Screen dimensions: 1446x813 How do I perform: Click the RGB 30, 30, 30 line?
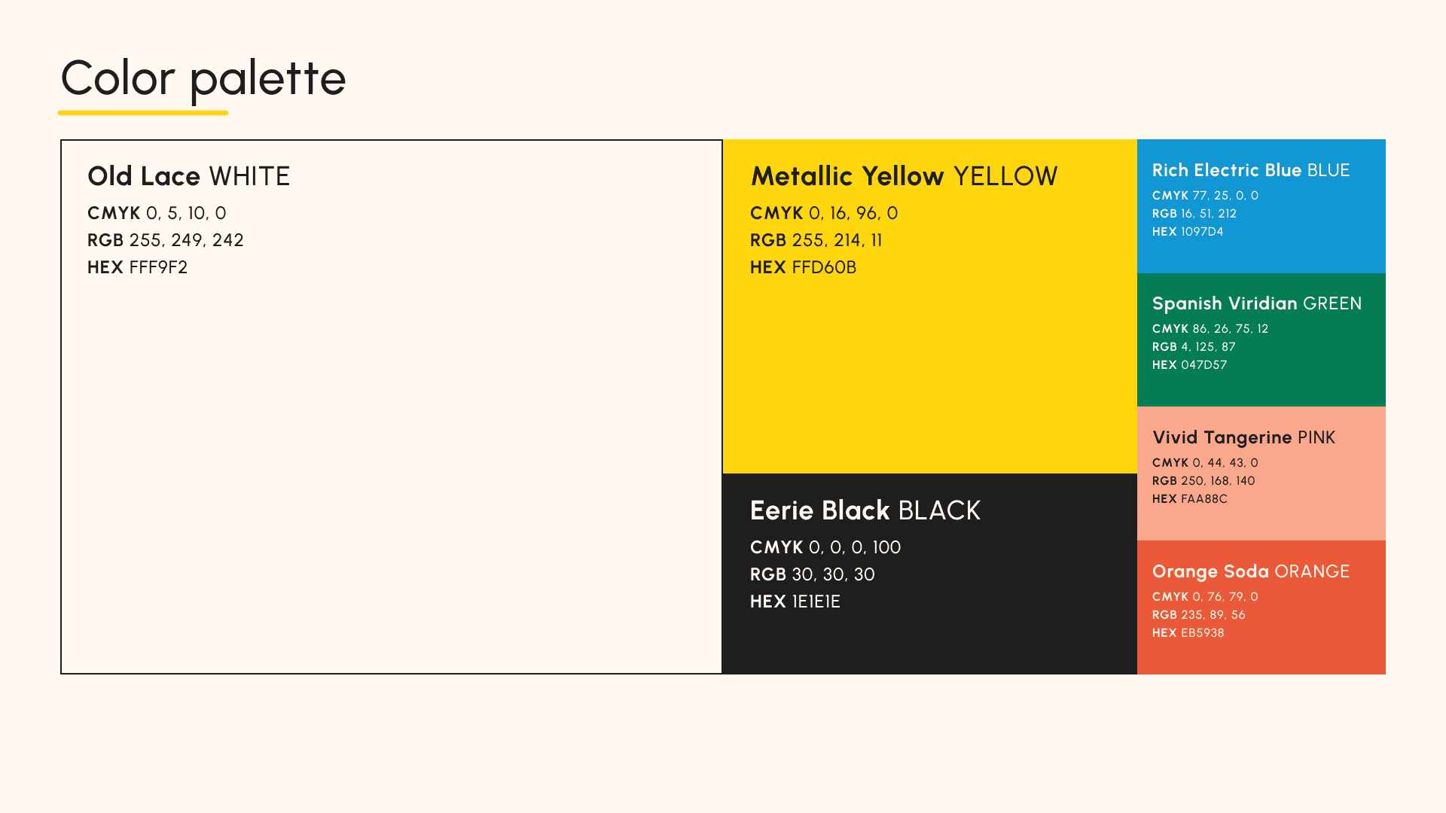[813, 574]
